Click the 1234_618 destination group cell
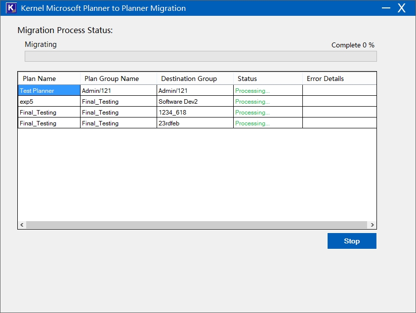 172,113
